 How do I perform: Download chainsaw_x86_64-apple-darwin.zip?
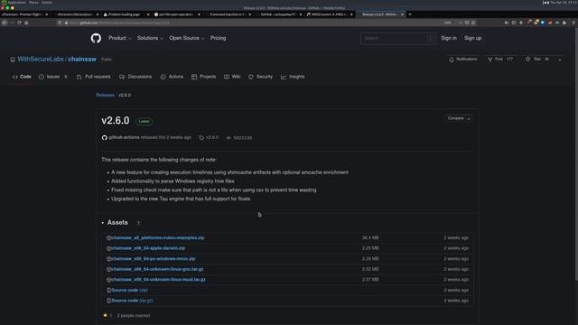pyautogui.click(x=148, y=248)
